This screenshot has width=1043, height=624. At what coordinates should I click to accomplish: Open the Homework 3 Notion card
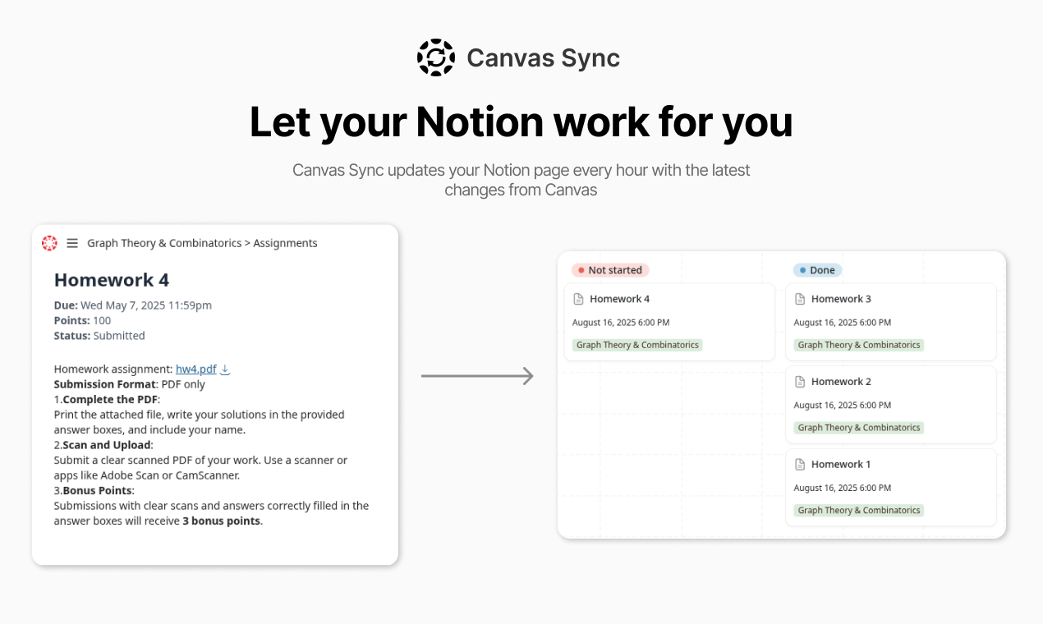pyautogui.click(x=891, y=322)
